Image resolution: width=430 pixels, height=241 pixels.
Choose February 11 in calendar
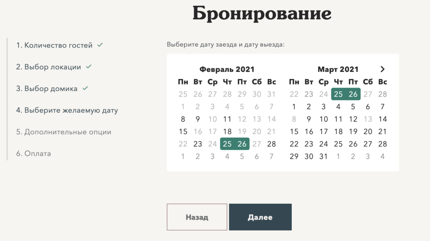[x=227, y=119]
